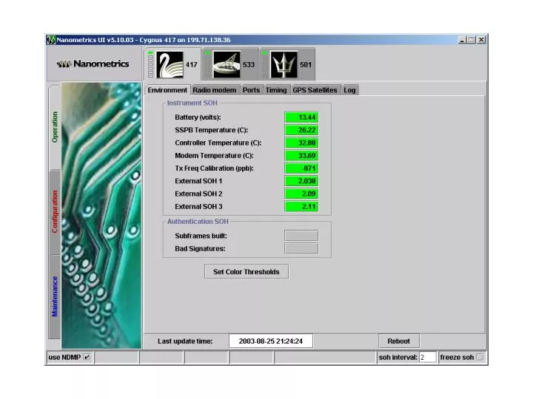Viewport: 533px width, 399px height.
Task: Click the Controller Temperature 32.88 value
Action: [301, 143]
